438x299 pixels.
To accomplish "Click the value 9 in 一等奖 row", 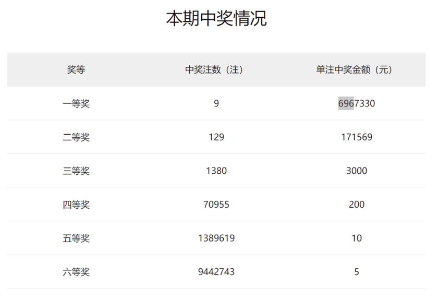I will (216, 103).
